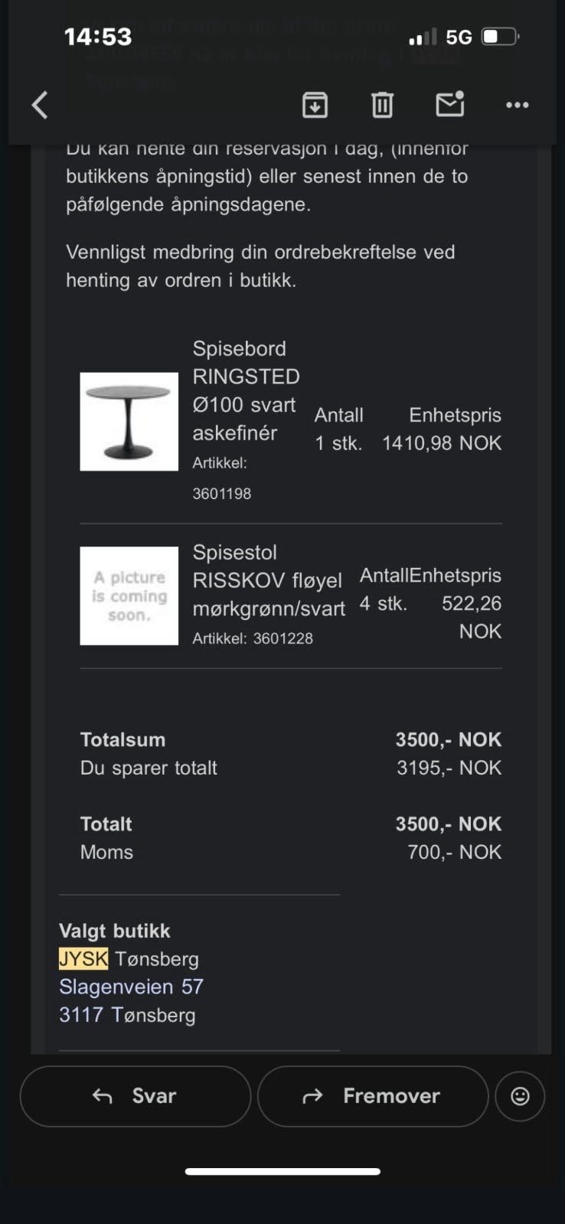Tap the highlighted JYSK store name
The width and height of the screenshot is (565, 1224).
(83, 958)
